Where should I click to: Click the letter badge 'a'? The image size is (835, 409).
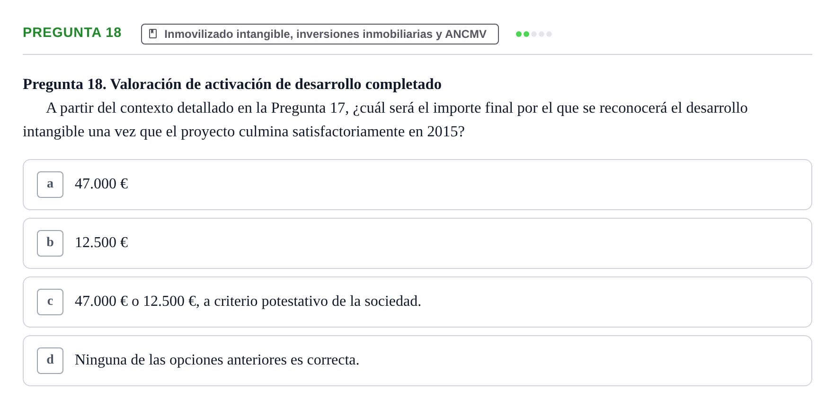tap(50, 185)
